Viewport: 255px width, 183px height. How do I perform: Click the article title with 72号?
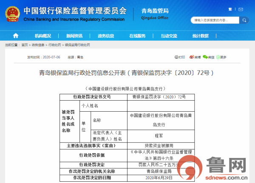click(126, 73)
